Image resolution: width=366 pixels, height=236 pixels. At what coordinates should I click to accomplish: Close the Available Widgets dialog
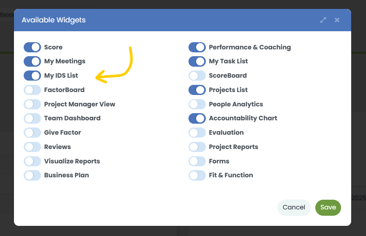tap(337, 20)
